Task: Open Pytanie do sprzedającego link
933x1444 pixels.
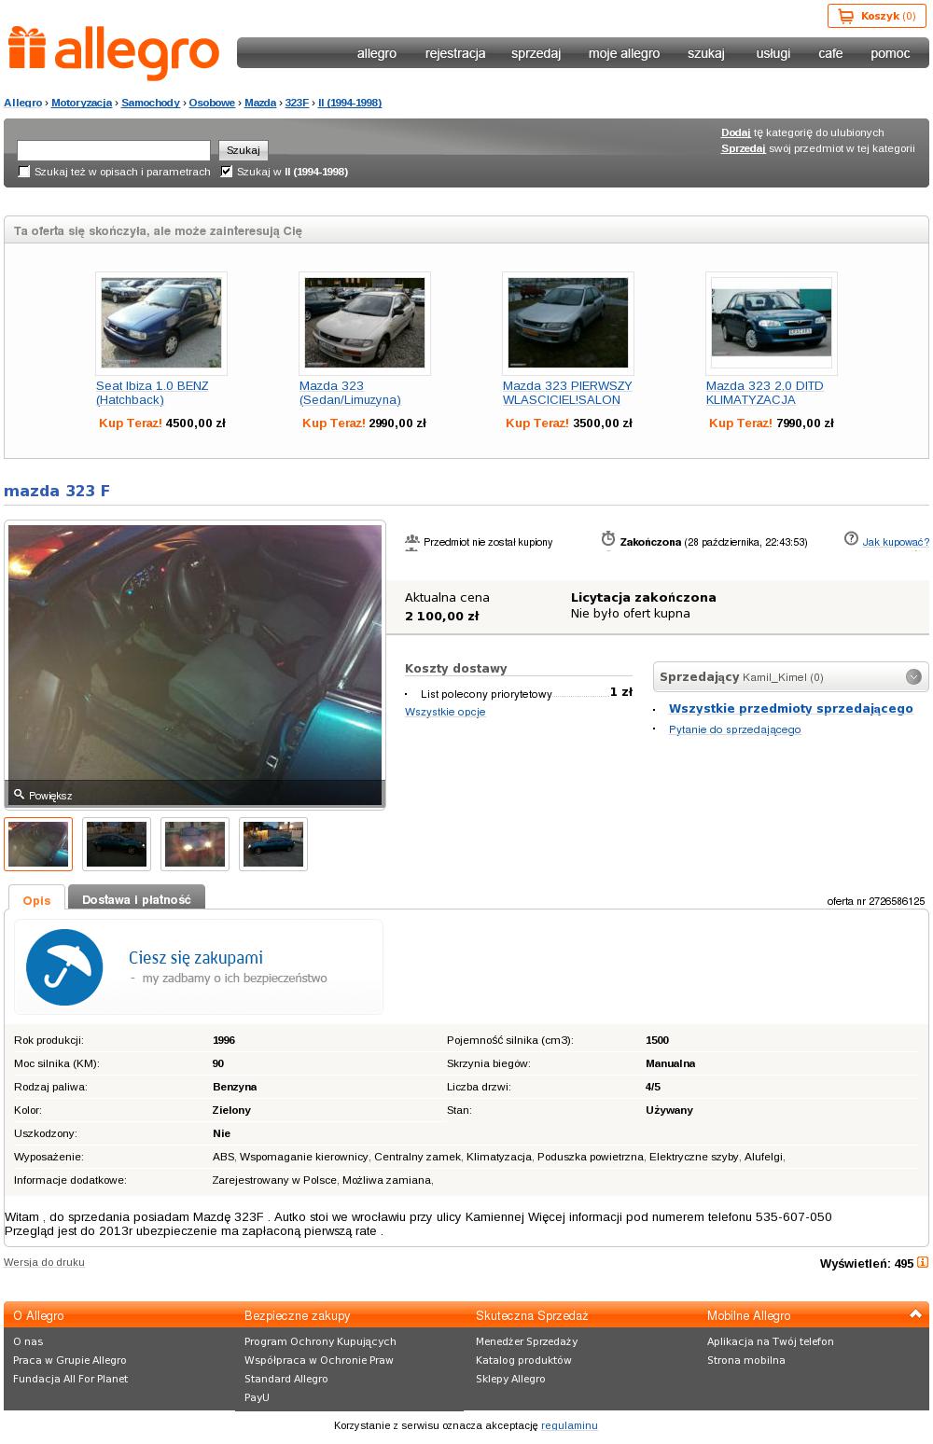Action: tap(734, 729)
